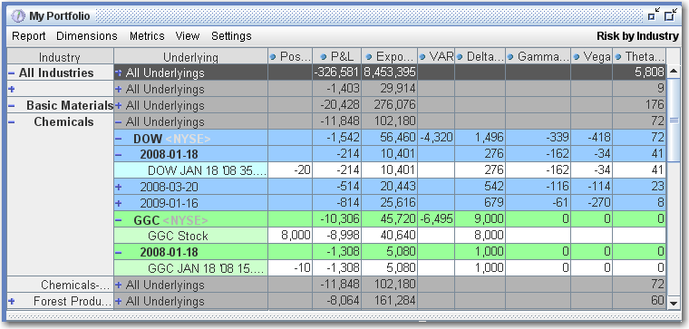Click the My Portfolio clock icon

tap(19, 16)
